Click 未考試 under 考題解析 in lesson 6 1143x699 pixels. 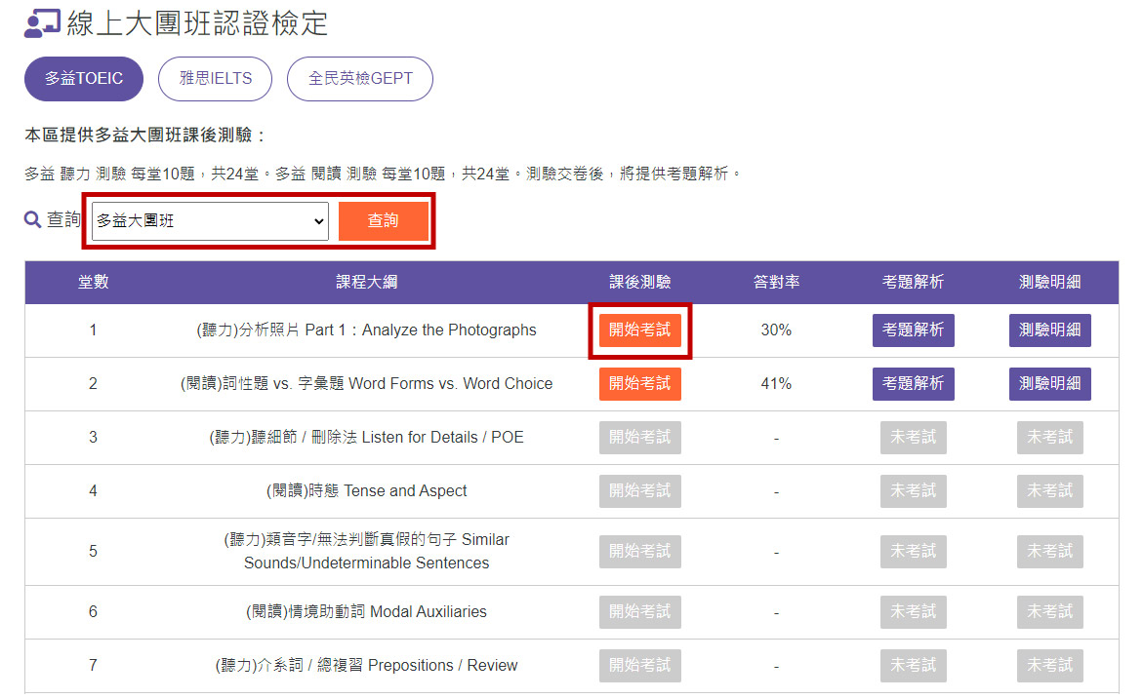[914, 612]
